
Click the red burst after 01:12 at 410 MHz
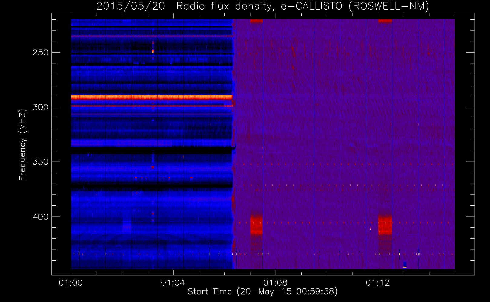tap(385, 225)
